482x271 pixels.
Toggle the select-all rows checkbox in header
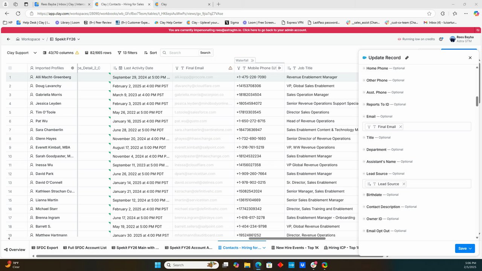(10, 68)
